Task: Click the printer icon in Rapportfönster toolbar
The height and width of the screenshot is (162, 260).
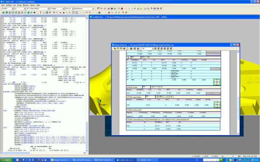Action: (x=124, y=49)
